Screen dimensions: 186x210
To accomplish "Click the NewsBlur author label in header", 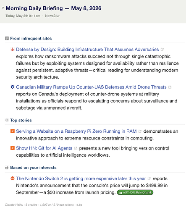I will click(52, 16).
